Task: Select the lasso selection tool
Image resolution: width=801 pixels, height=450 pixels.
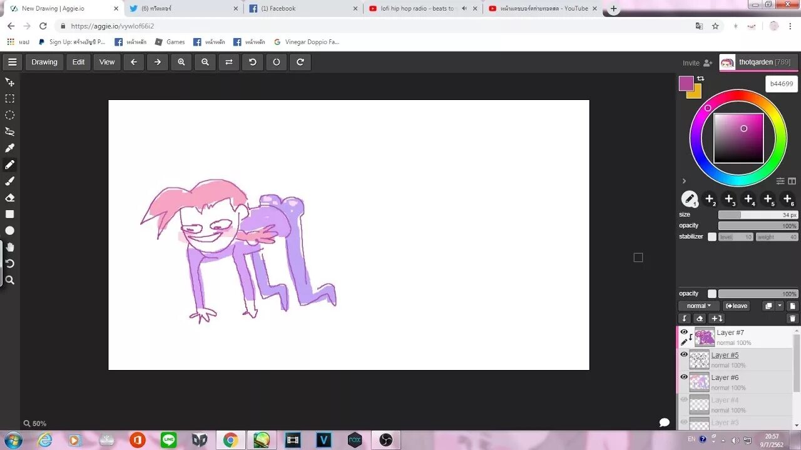Action: pos(10,132)
